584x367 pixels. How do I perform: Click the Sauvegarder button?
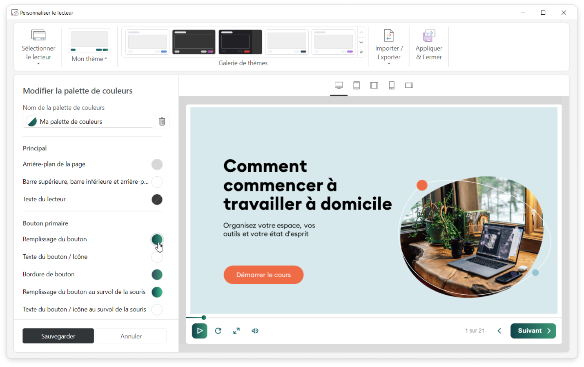tap(58, 336)
